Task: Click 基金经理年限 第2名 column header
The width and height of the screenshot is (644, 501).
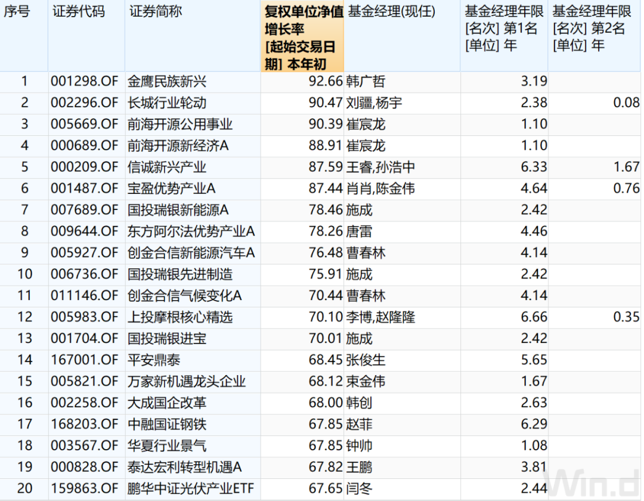Action: (x=592, y=29)
